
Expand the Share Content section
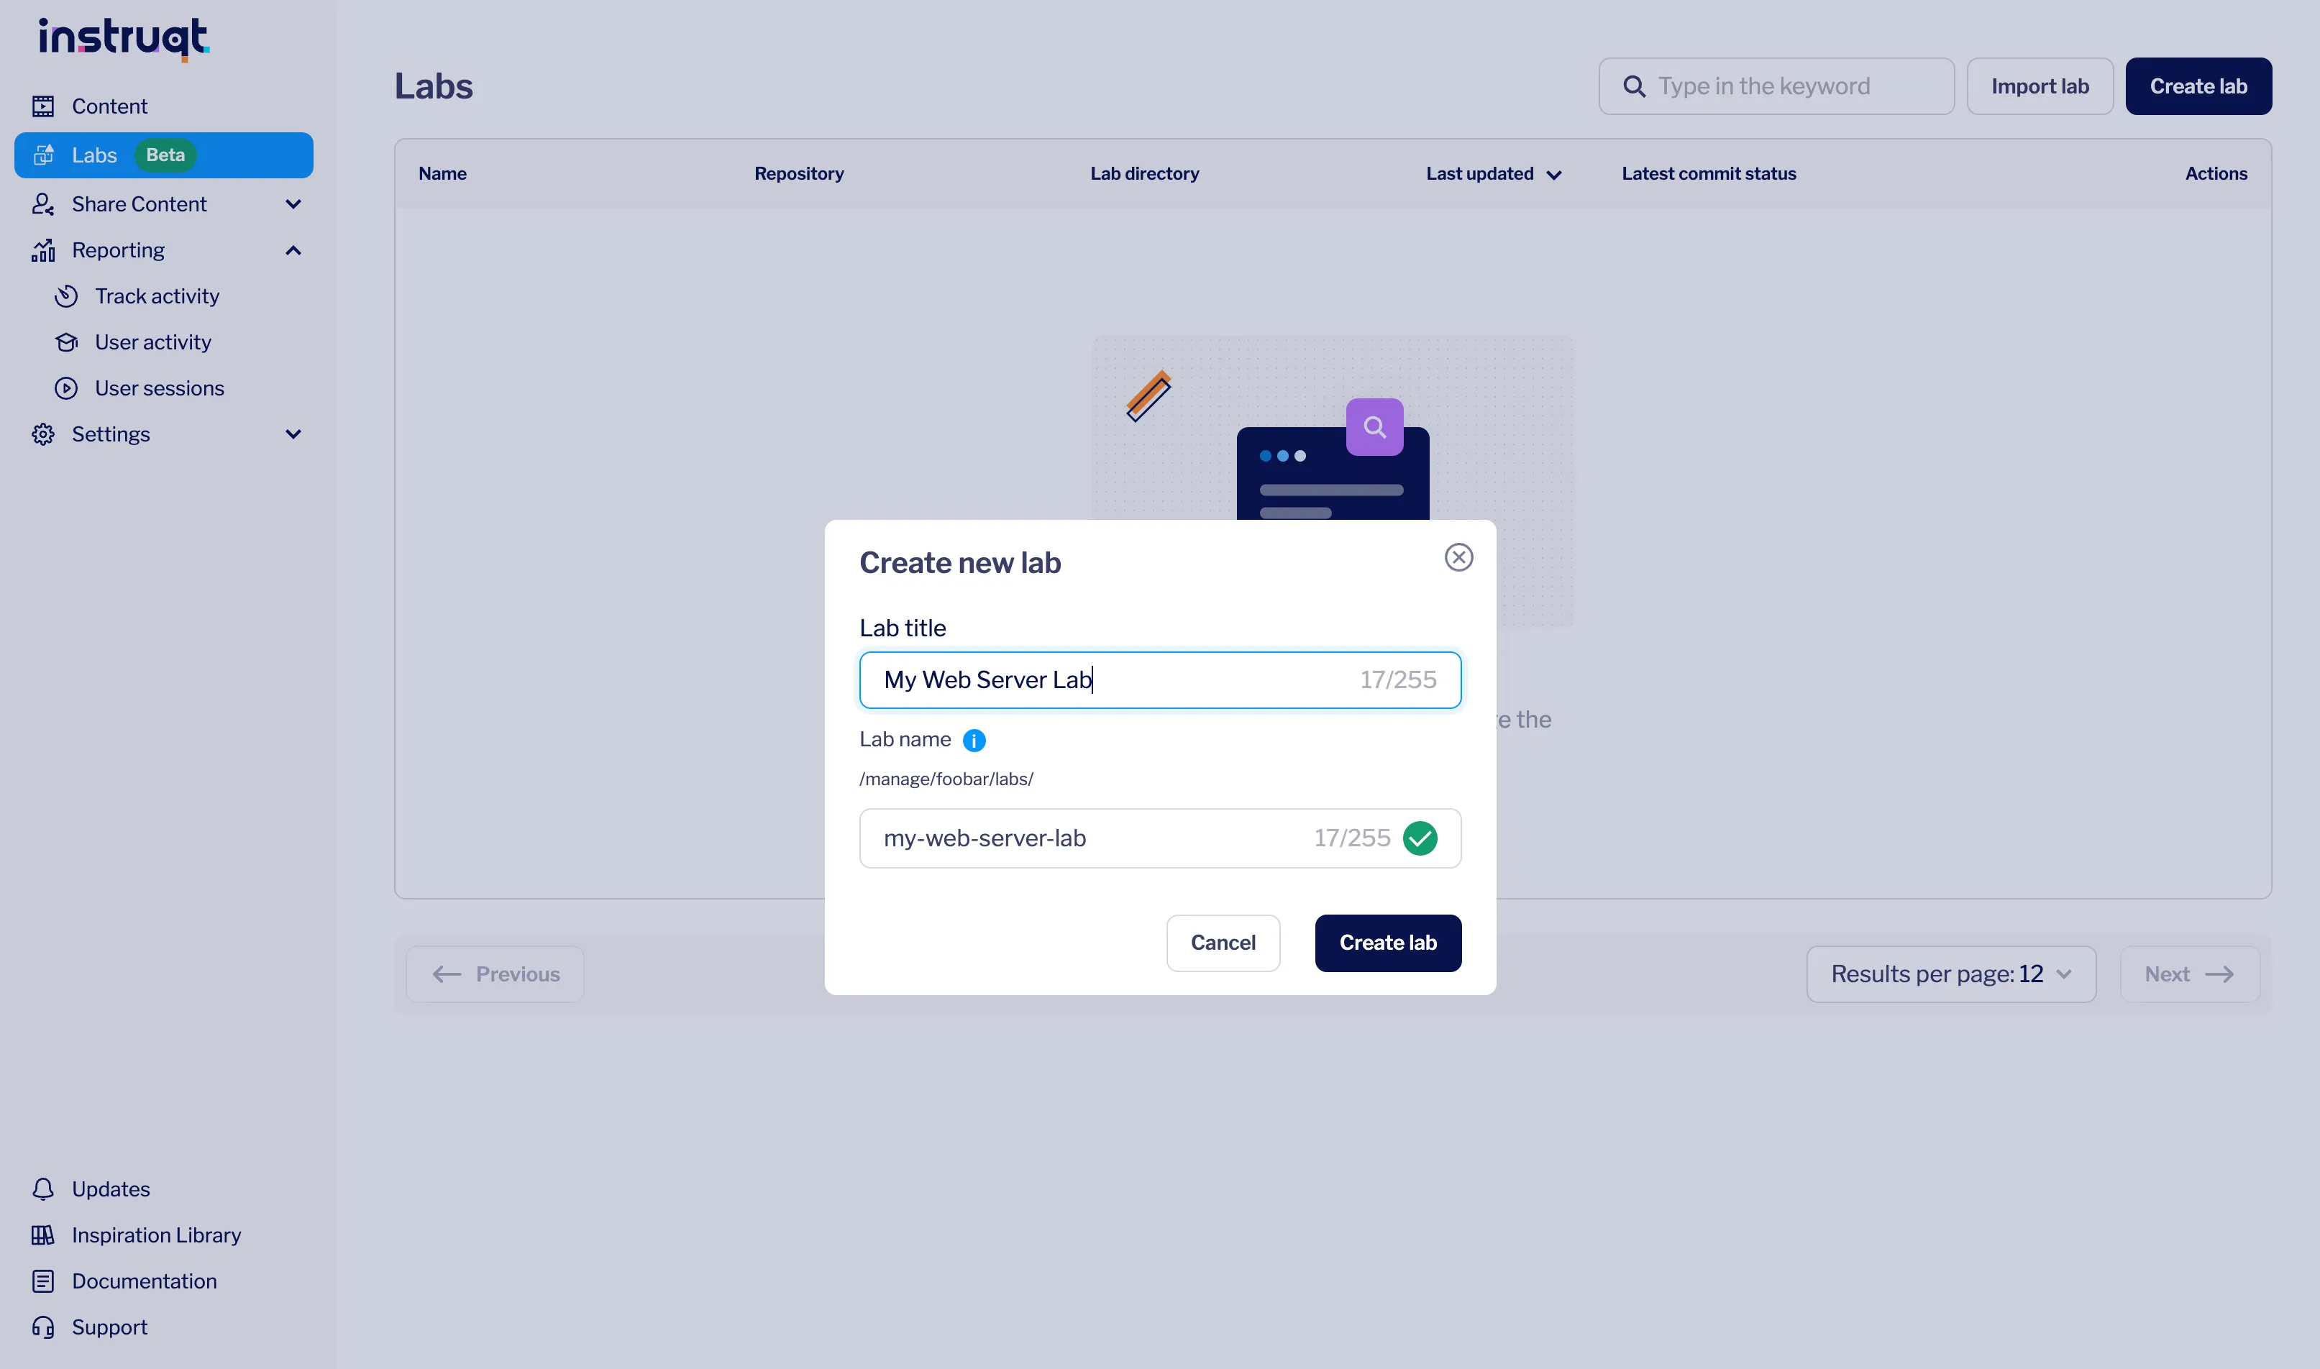pos(293,204)
